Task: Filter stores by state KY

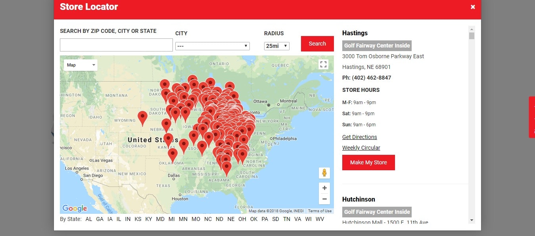Action: (149, 219)
